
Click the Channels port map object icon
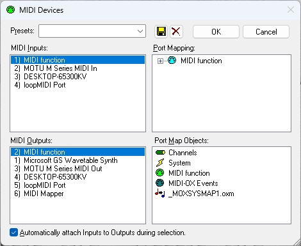(x=160, y=153)
